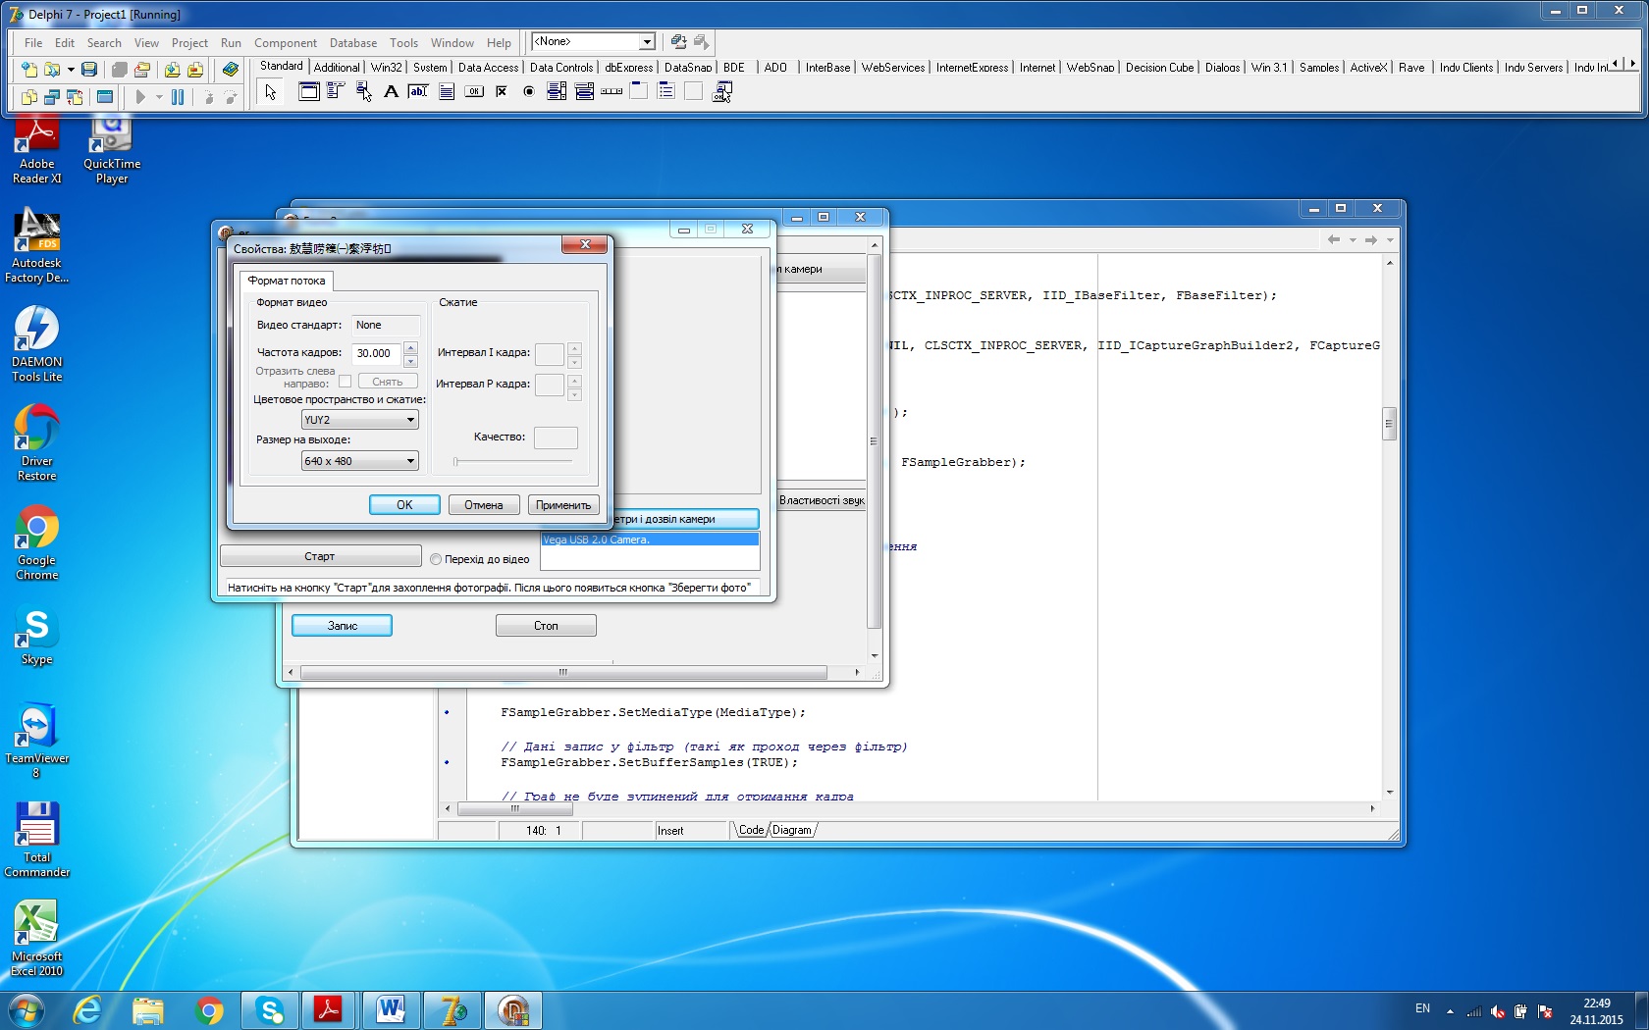Open Skype from the taskbar

click(269, 1009)
